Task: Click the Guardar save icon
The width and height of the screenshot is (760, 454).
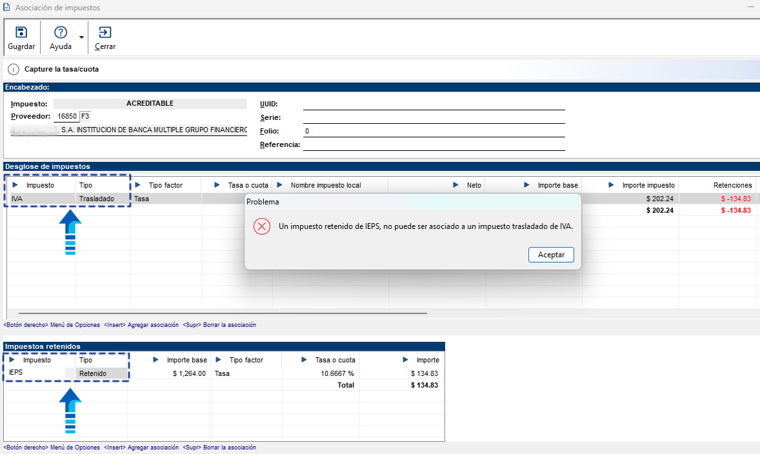Action: [x=21, y=32]
